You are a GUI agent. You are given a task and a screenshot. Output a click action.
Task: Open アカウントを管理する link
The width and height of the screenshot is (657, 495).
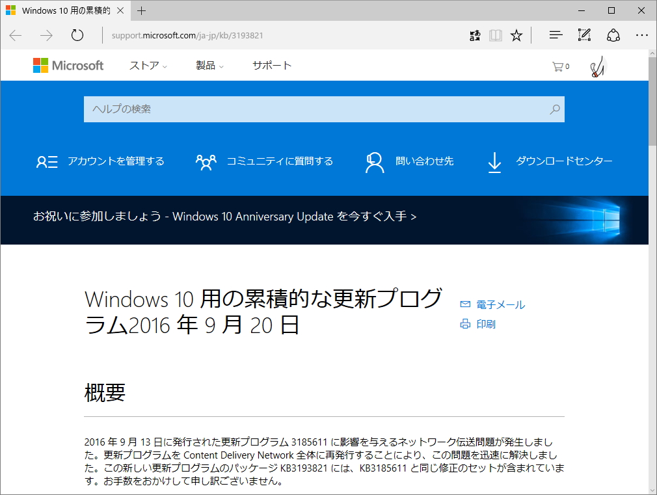pos(116,161)
